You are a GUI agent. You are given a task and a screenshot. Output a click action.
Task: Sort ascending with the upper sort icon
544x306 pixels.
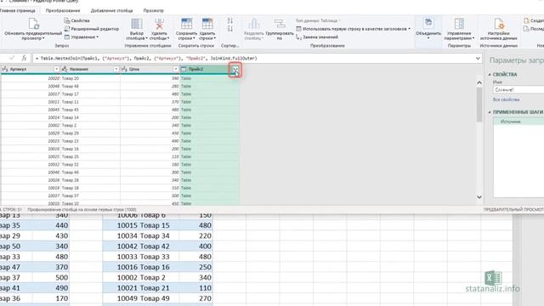230,20
